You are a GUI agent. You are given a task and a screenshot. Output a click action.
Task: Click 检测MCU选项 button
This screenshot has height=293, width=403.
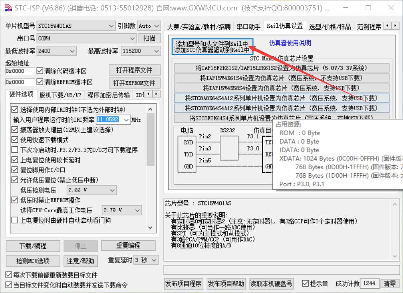(x=33, y=261)
